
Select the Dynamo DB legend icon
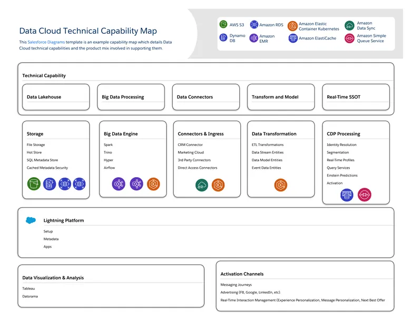coord(224,38)
